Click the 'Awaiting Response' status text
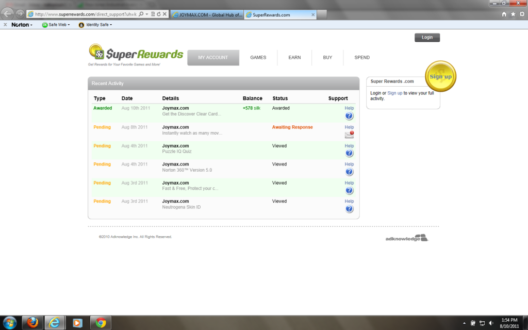This screenshot has height=330, width=528. 292,127
